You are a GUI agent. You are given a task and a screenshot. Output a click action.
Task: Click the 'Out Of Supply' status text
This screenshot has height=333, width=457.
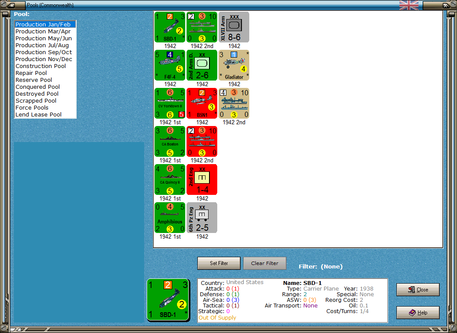217,317
